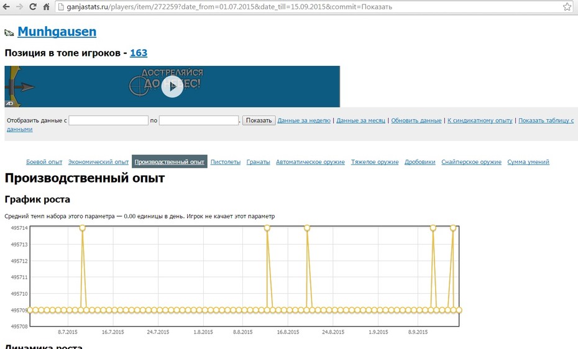Bookmark page with star icon
This screenshot has width=578, height=349.
567,7
